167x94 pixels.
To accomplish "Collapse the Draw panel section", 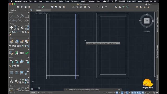I will point(9,13).
